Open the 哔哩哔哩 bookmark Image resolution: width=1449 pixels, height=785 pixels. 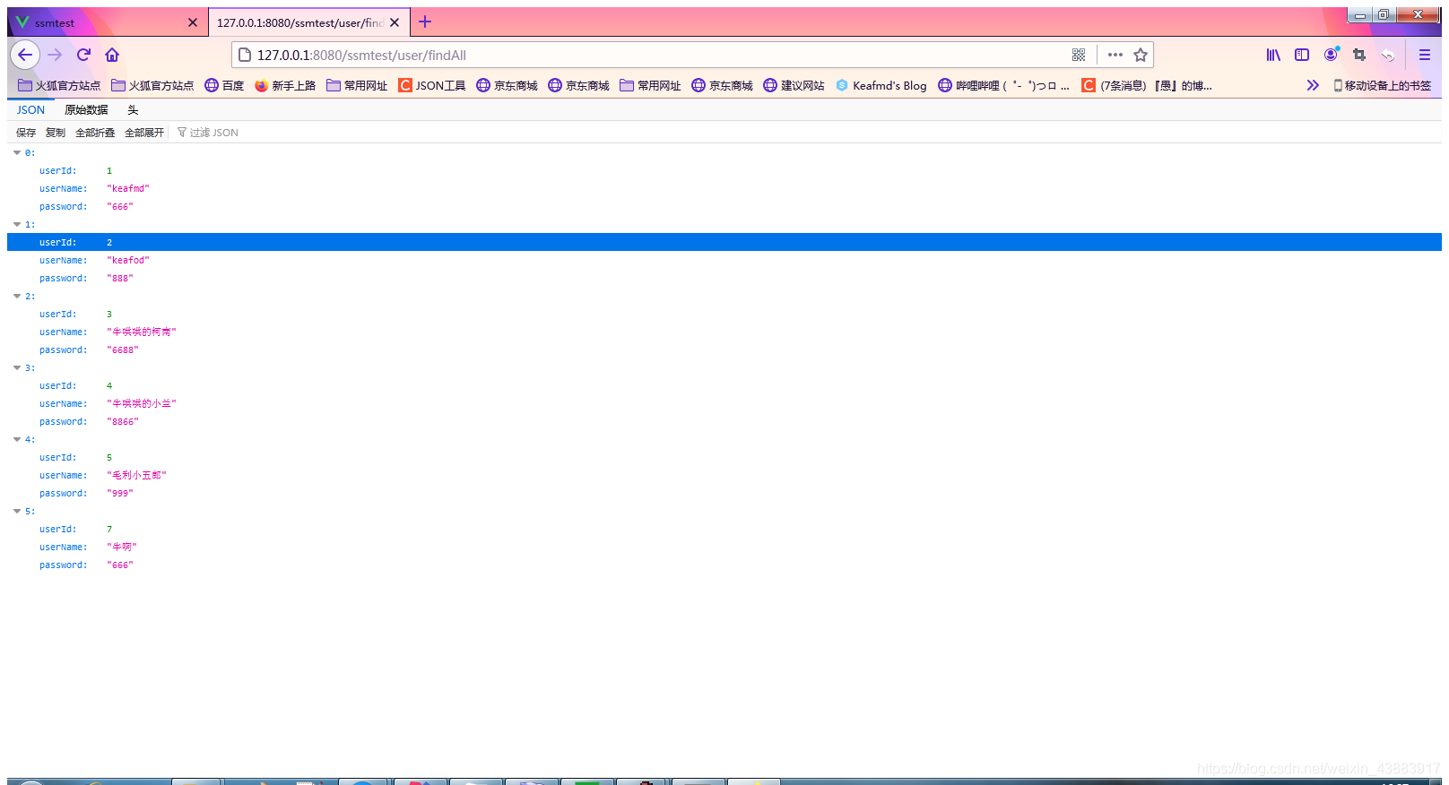click(x=1004, y=85)
